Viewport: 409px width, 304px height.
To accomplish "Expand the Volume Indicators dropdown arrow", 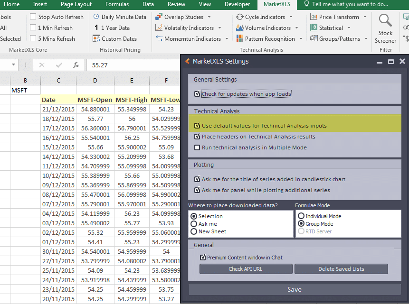I will (296, 28).
